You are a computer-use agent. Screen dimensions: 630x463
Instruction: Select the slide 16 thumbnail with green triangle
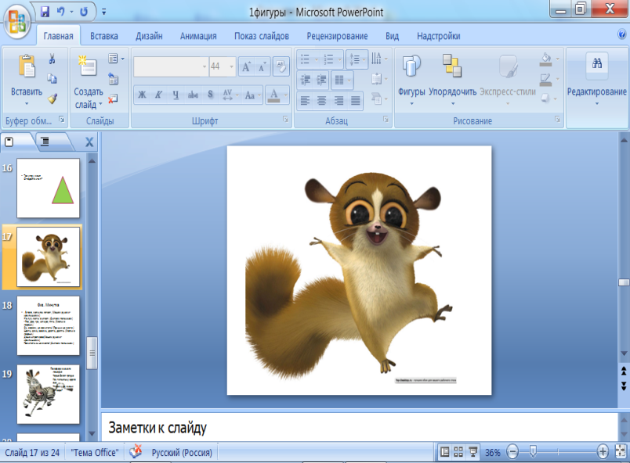49,188
